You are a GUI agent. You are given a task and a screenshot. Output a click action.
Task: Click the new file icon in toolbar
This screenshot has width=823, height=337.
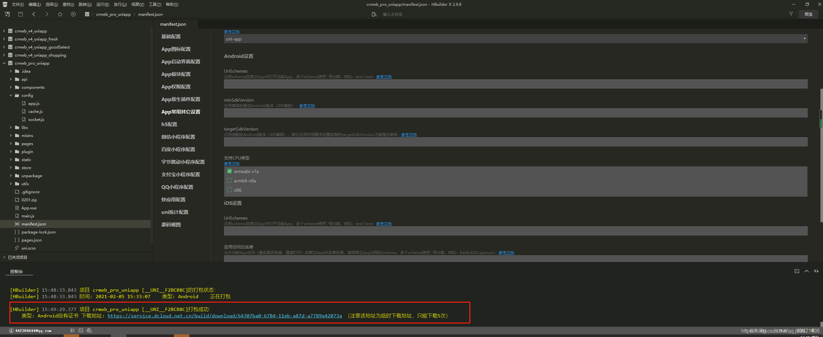tap(7, 14)
